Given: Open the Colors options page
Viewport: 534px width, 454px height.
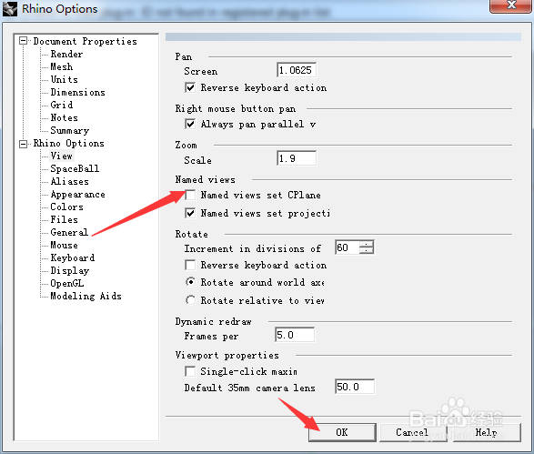Looking at the screenshot, I should click(66, 207).
